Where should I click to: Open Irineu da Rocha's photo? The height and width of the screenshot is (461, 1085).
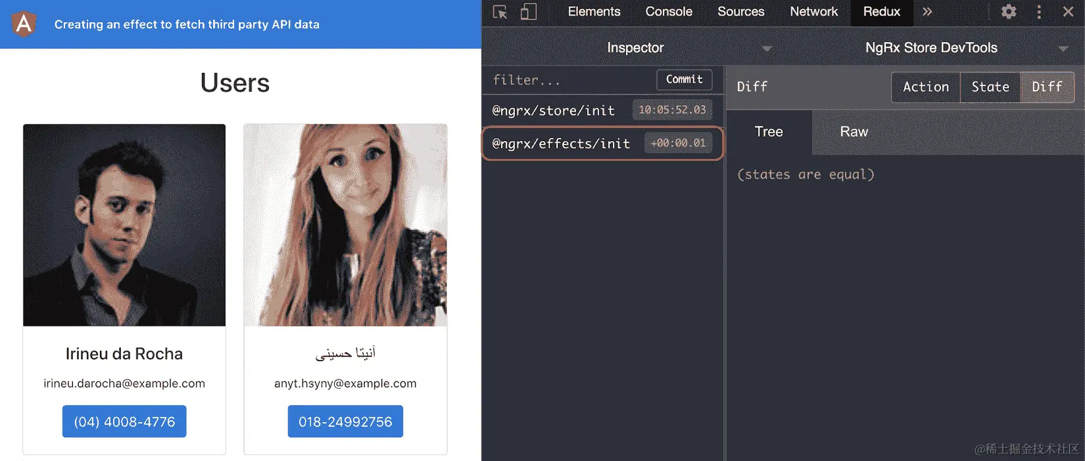[124, 225]
